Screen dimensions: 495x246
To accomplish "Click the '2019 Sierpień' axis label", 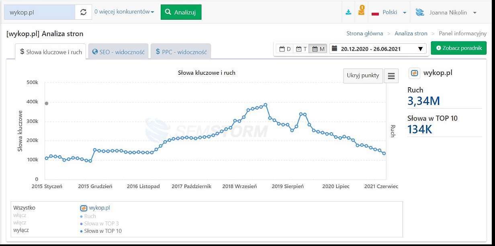I will pos(288,186).
